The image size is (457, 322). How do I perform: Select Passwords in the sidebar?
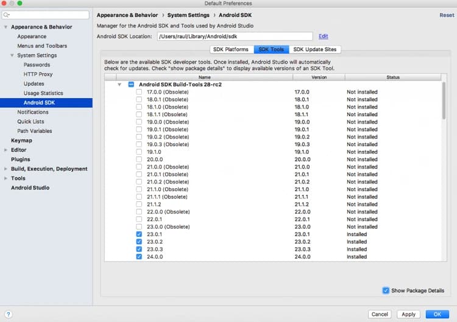pyautogui.click(x=37, y=65)
